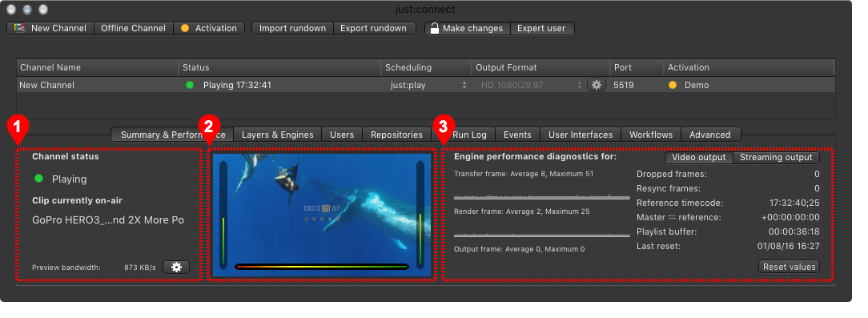The height and width of the screenshot is (318, 868).
Task: Switch to the Events tab
Action: 517,135
